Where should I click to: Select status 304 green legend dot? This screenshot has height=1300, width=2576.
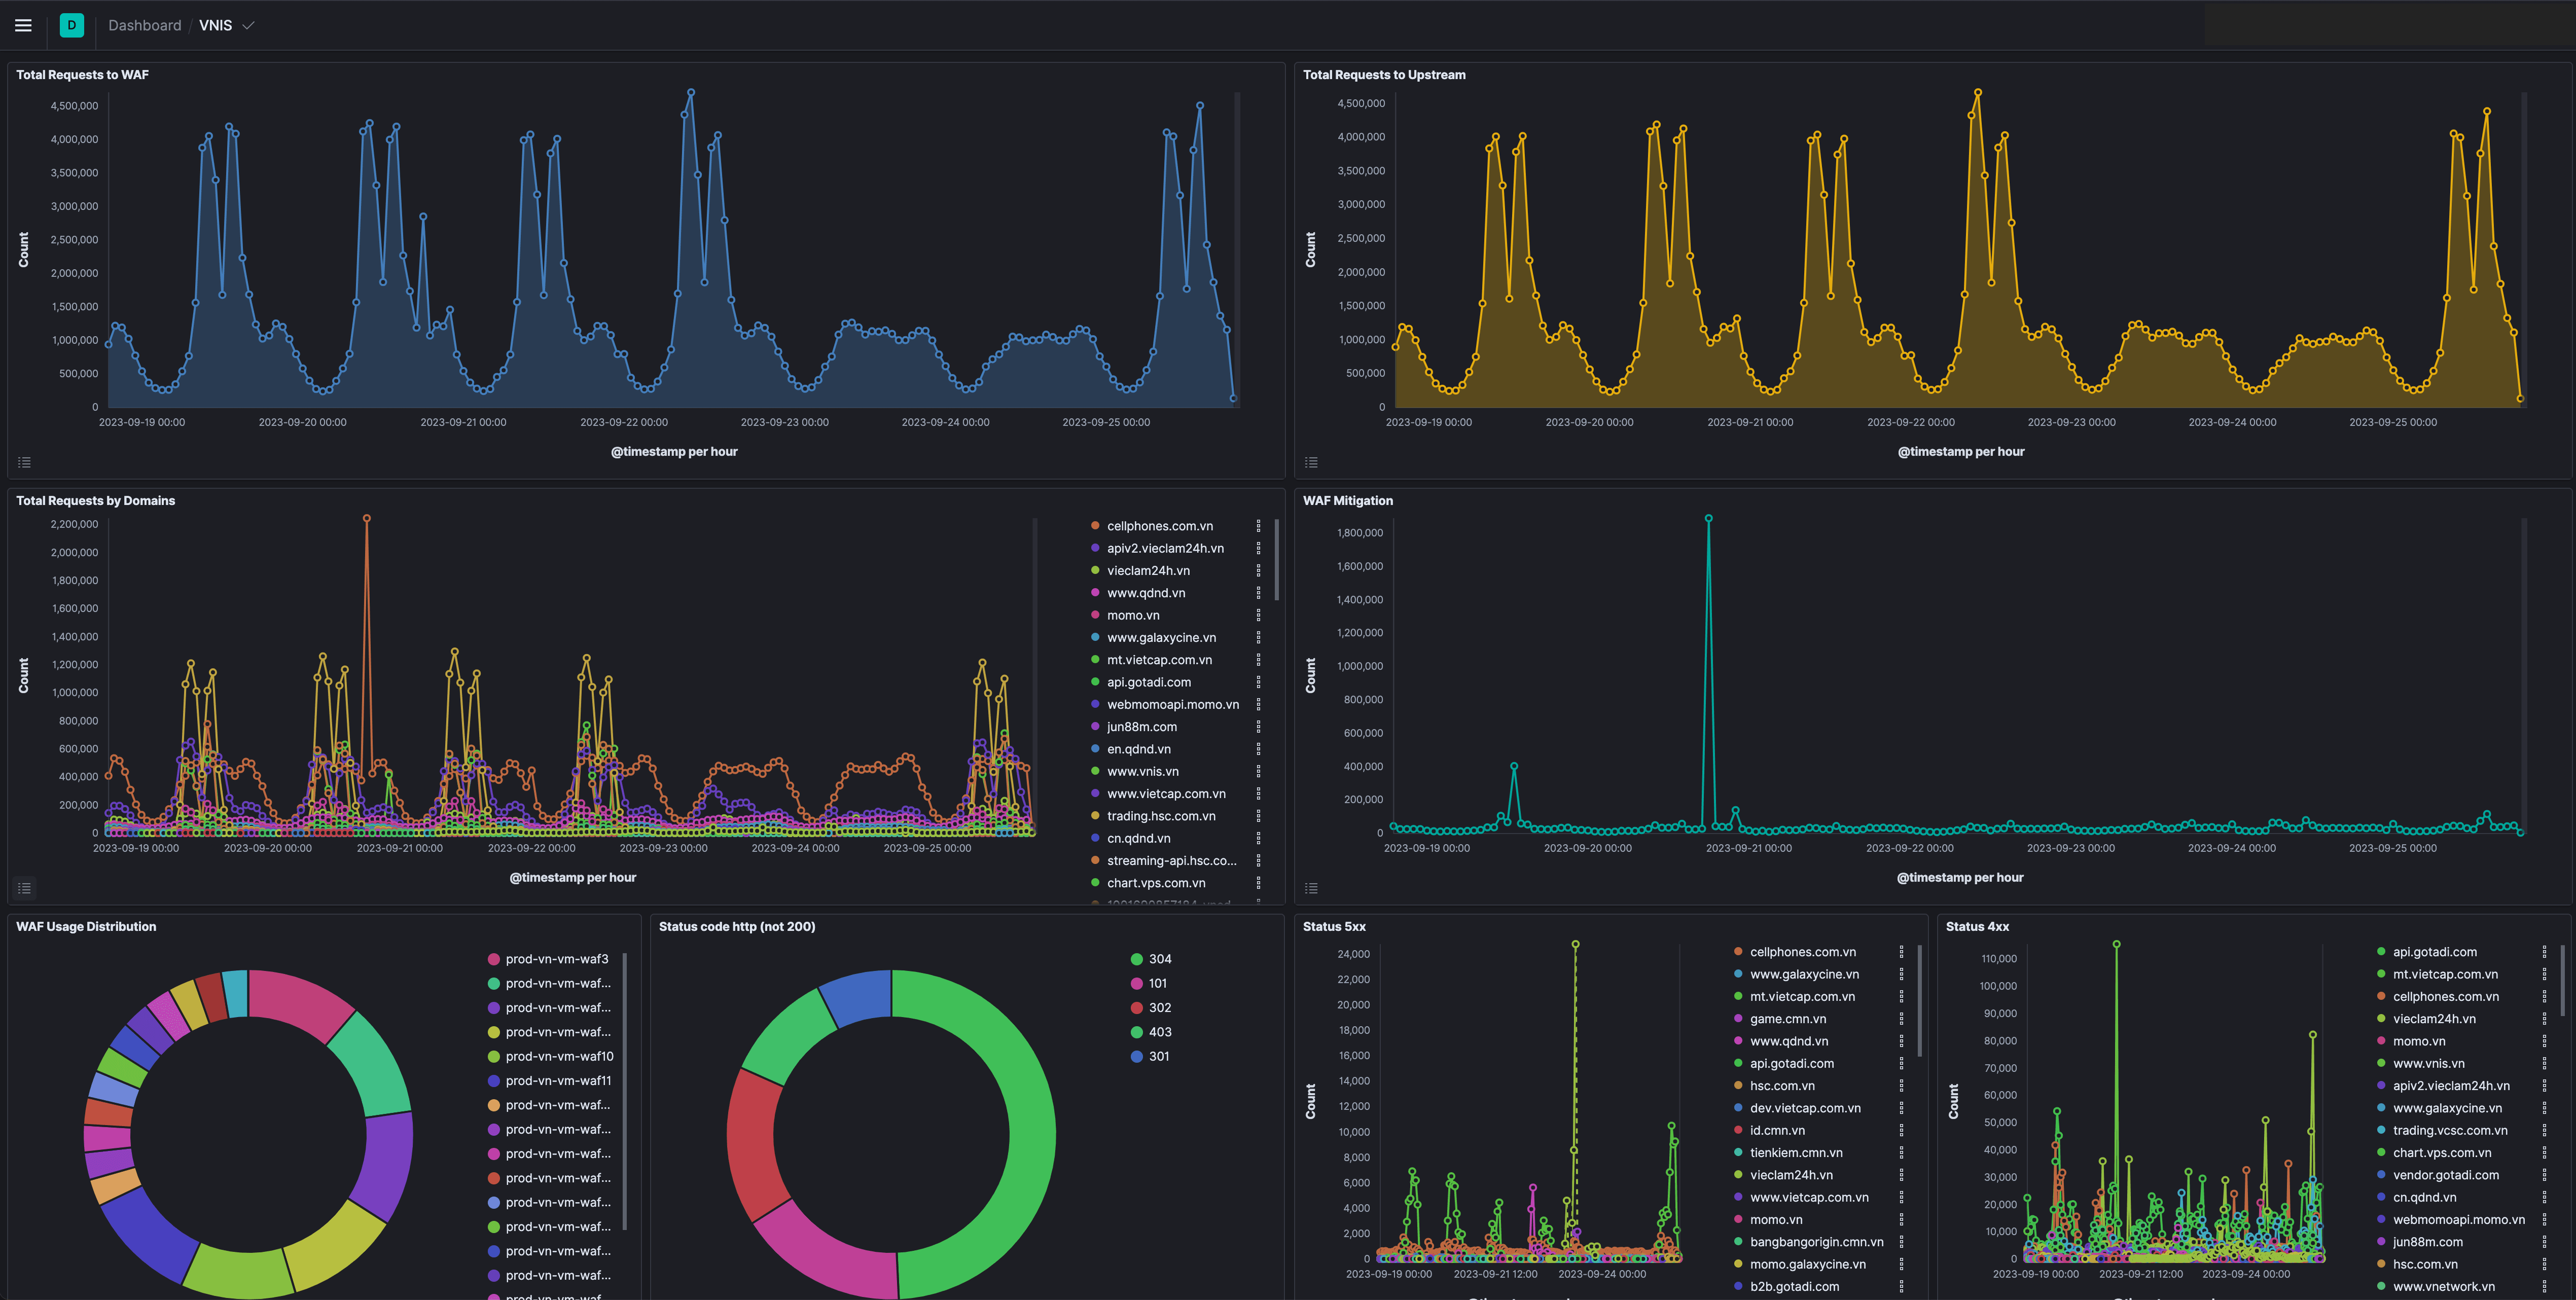click(x=1137, y=959)
